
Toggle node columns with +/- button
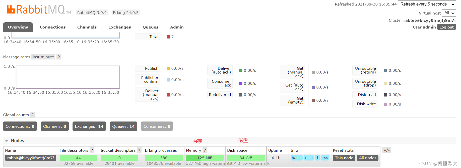coord(386,150)
